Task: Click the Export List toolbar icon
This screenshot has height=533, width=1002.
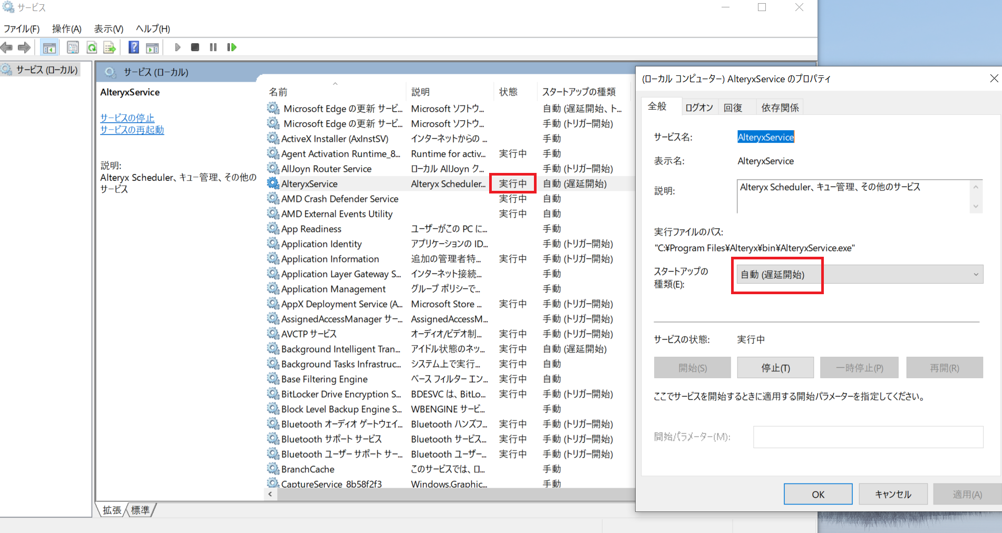Action: tap(110, 47)
